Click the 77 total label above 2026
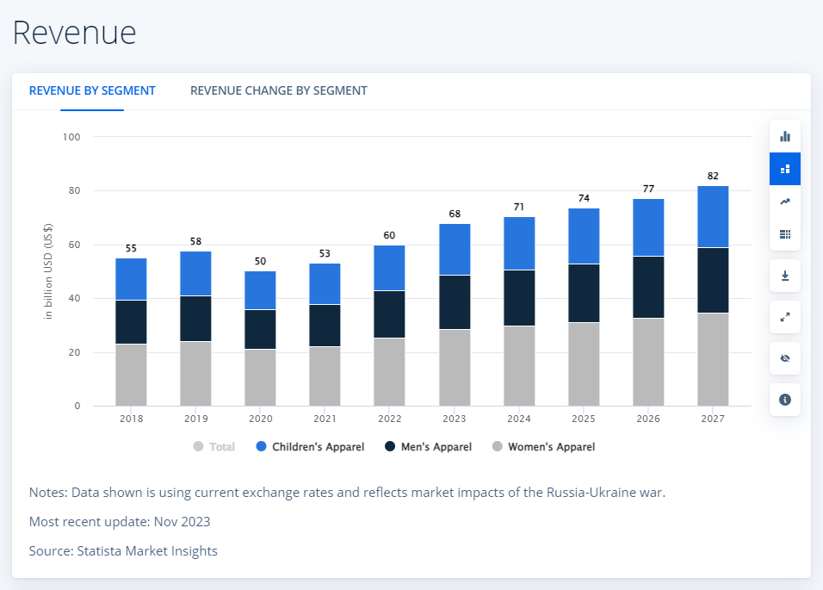Viewport: 823px width, 590px height. click(648, 189)
